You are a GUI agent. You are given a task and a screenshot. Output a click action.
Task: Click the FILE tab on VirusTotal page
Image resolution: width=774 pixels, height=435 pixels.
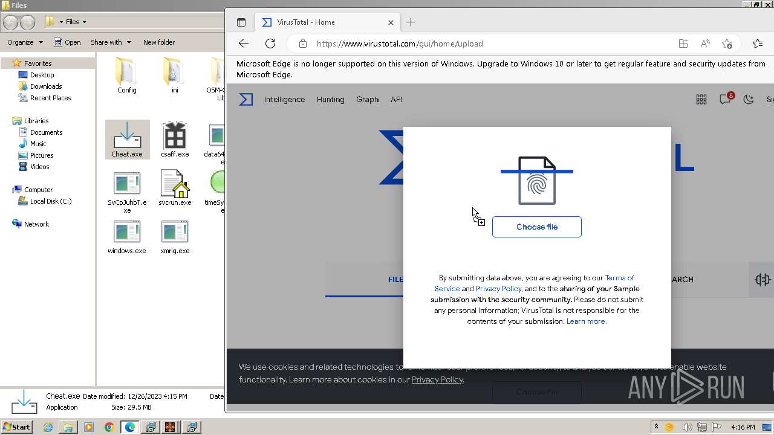(395, 279)
